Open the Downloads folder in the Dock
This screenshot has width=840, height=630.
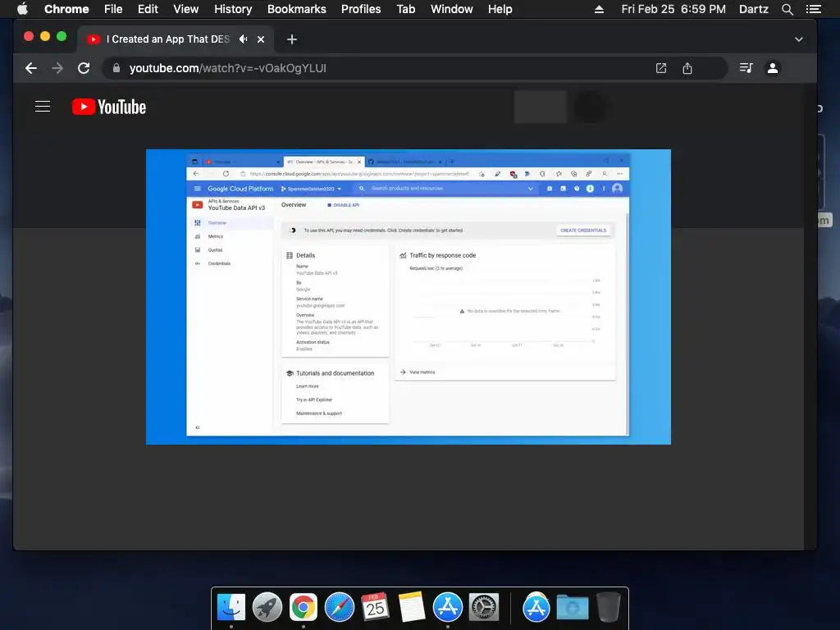pyautogui.click(x=572, y=608)
